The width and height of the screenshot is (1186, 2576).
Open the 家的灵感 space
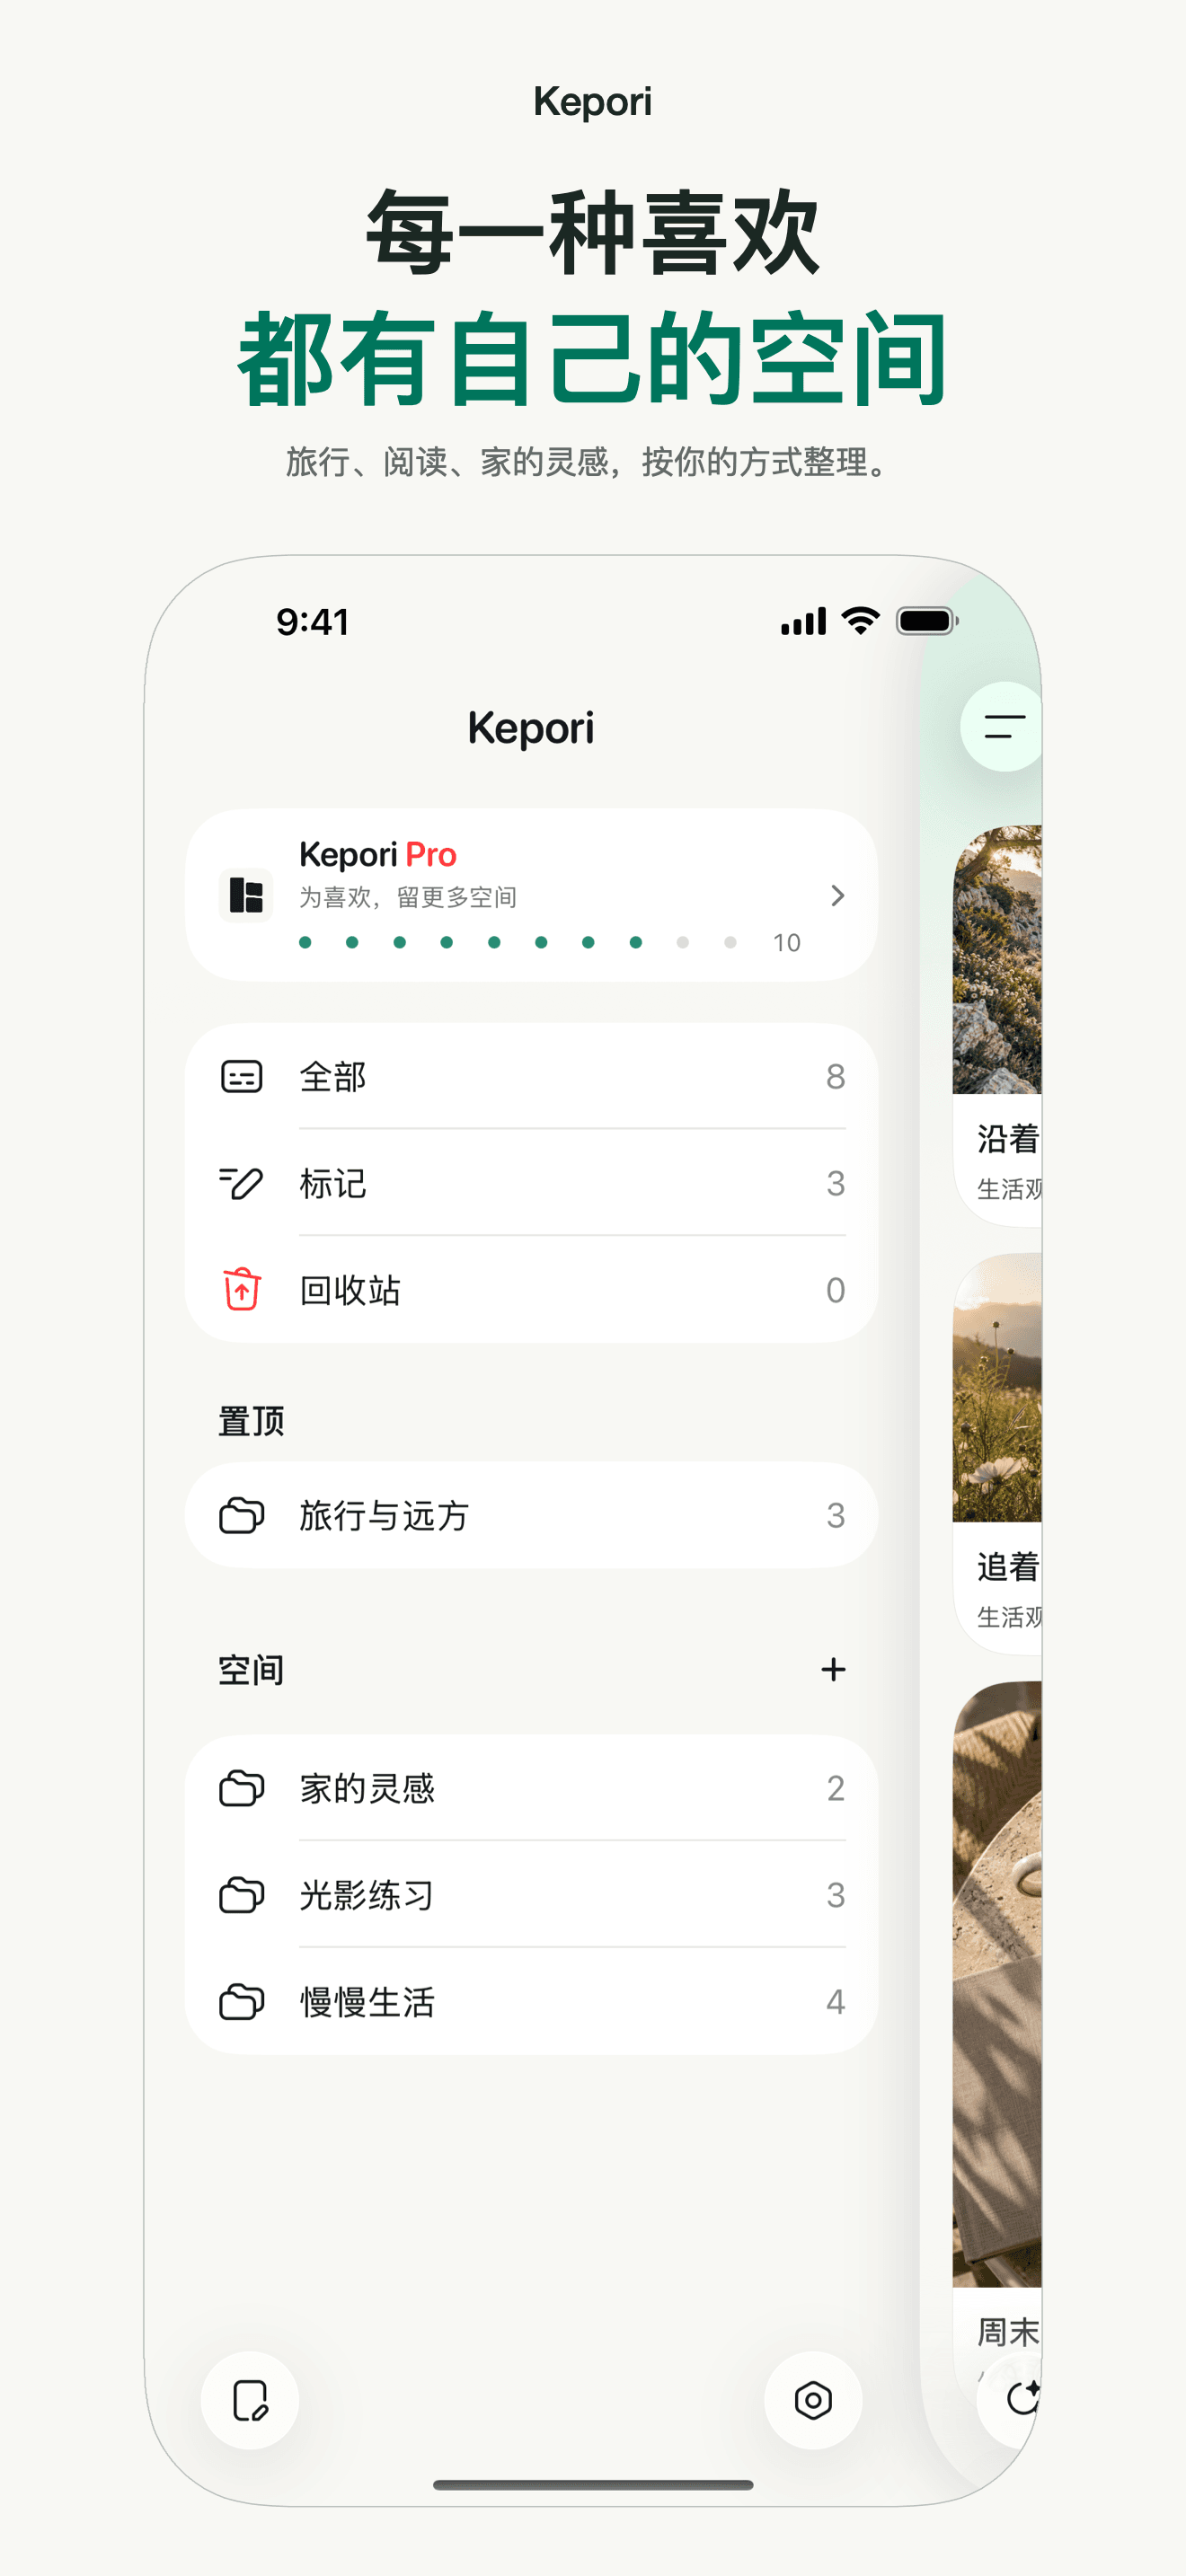pyautogui.click(x=531, y=1788)
